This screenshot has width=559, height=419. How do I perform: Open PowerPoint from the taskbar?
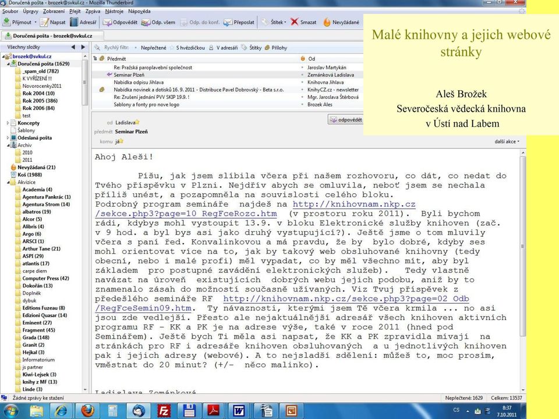pos(291,411)
